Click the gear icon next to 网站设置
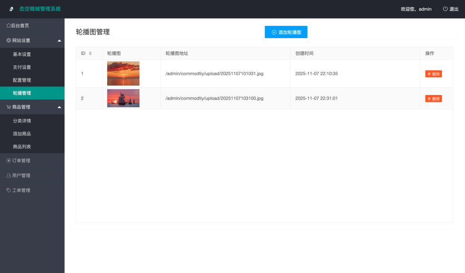The image size is (465, 273). click(9, 40)
